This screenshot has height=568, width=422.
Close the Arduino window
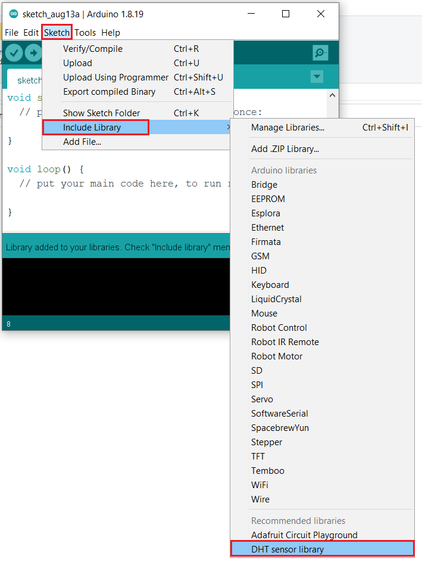(321, 14)
